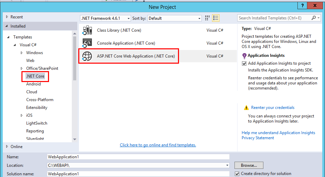Select the Extensibility template category

click(37, 108)
